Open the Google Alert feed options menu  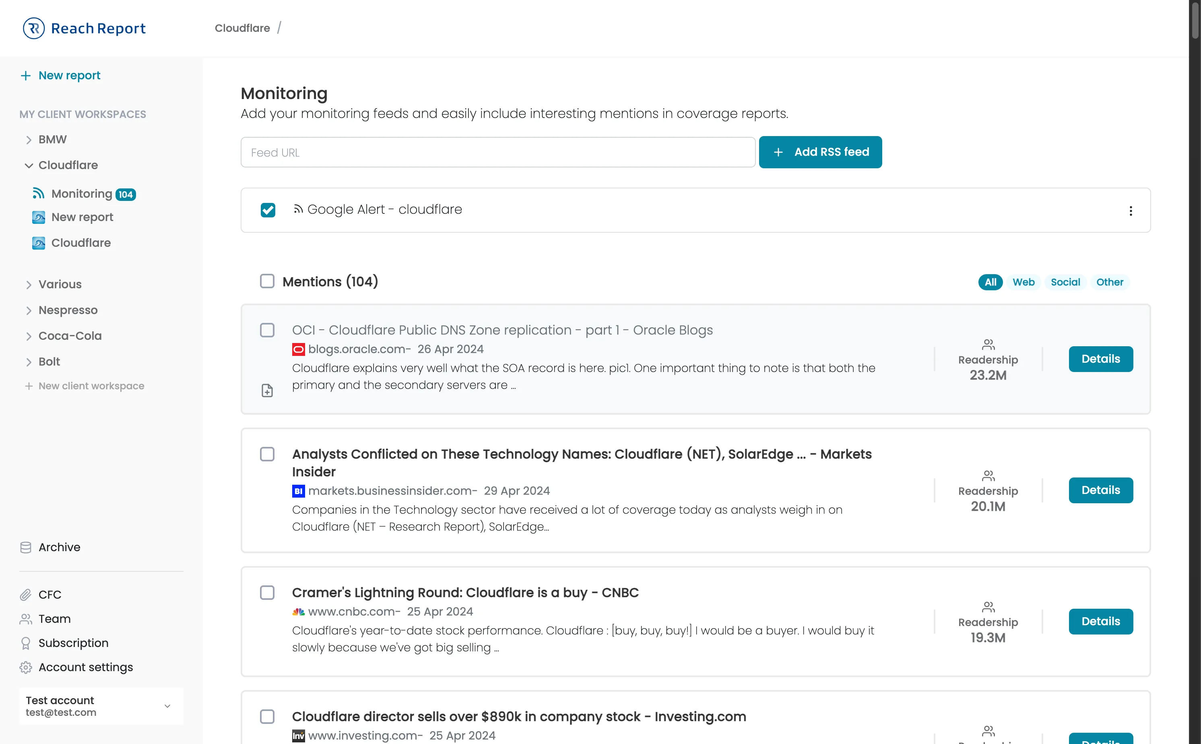(x=1131, y=210)
